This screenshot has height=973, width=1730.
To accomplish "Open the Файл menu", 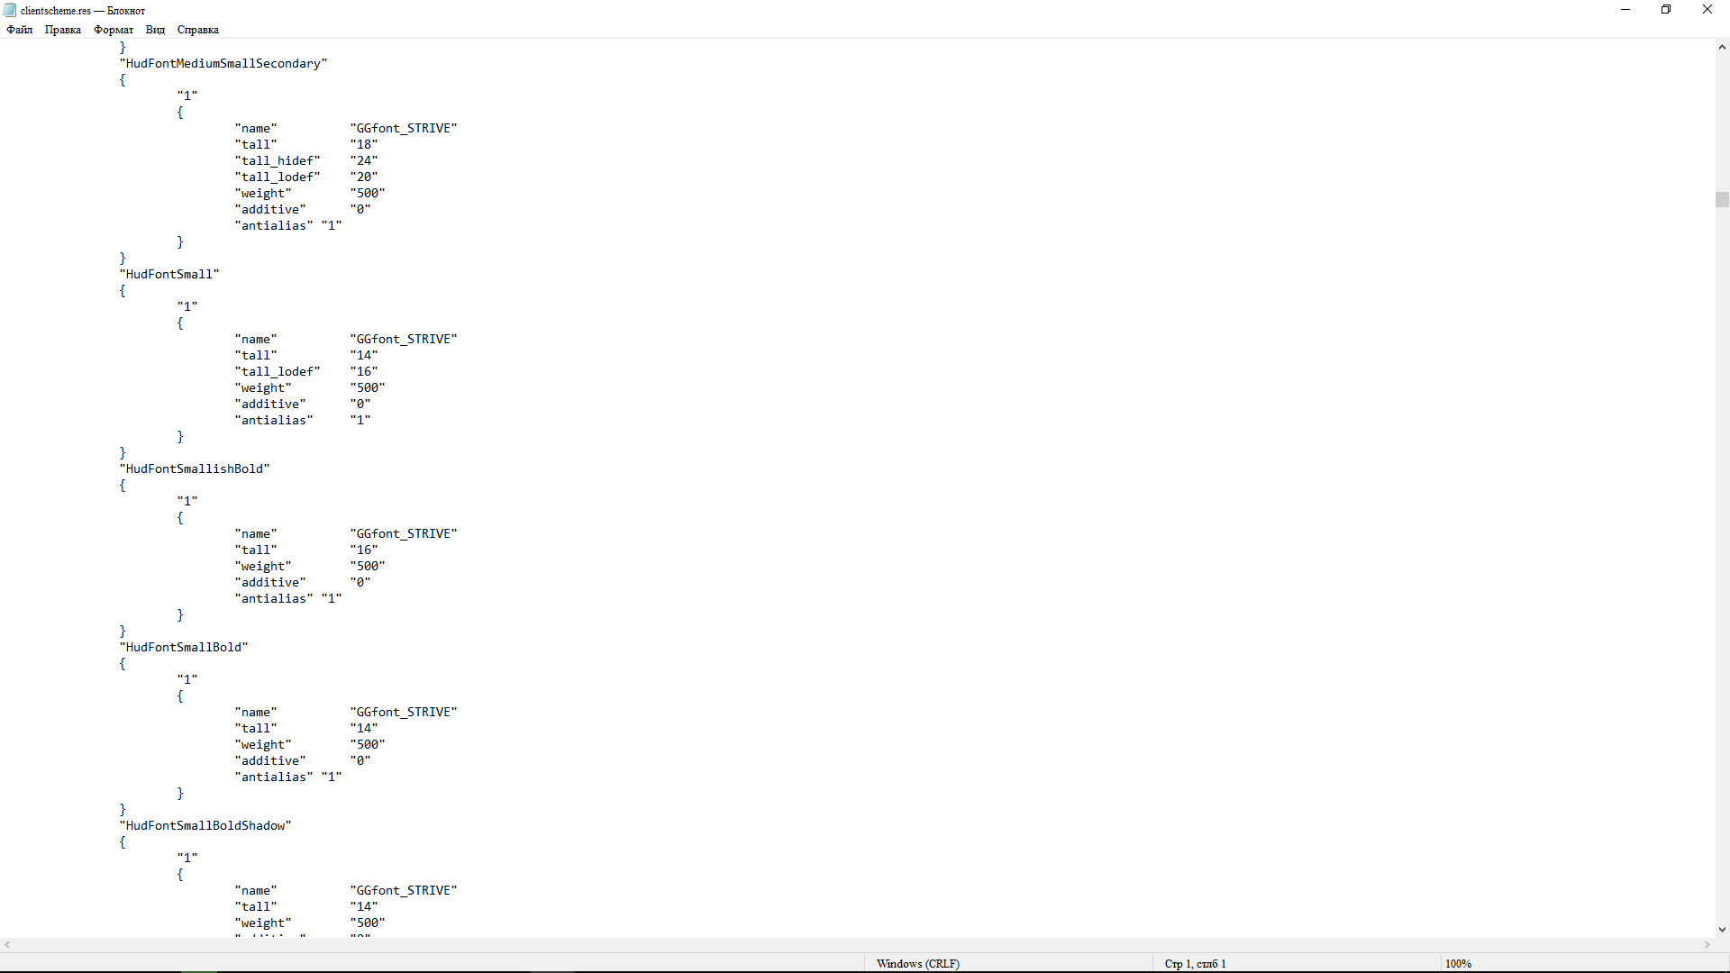I will (19, 30).
